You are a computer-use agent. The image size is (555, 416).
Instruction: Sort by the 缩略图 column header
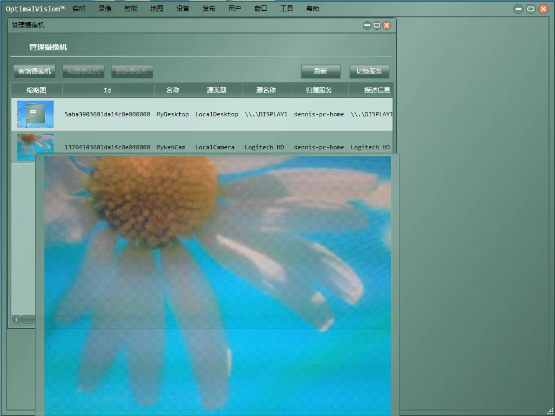coord(36,90)
